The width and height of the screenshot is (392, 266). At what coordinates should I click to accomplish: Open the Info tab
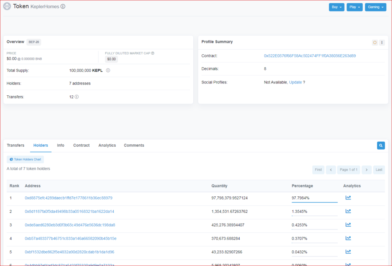pos(60,145)
